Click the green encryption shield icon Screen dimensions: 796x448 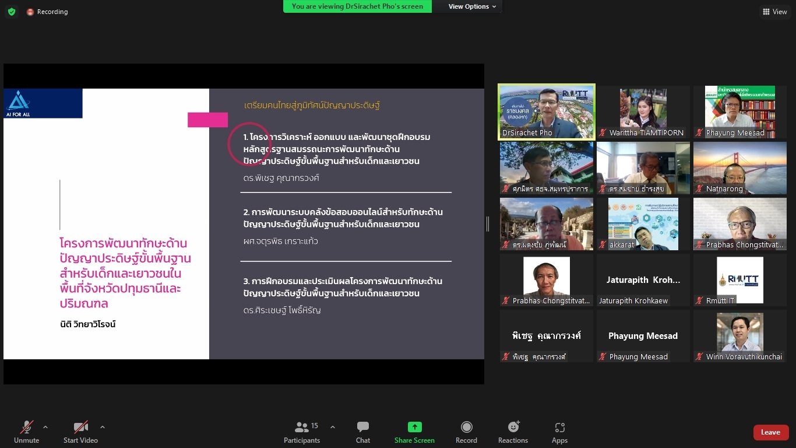12,12
